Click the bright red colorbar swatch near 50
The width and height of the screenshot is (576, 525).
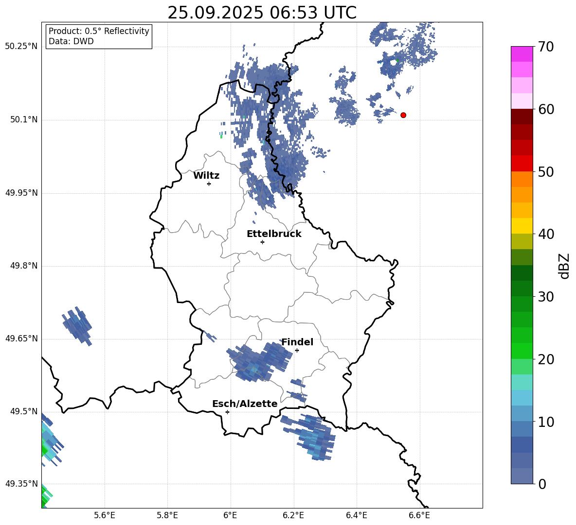point(522,164)
